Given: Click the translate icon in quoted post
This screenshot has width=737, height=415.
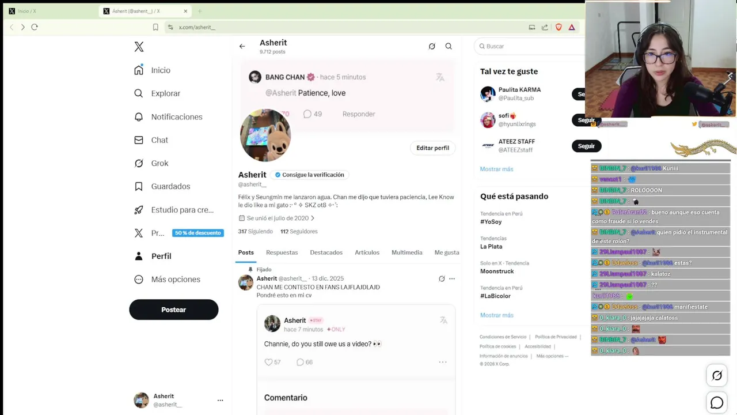Looking at the screenshot, I should click(443, 320).
